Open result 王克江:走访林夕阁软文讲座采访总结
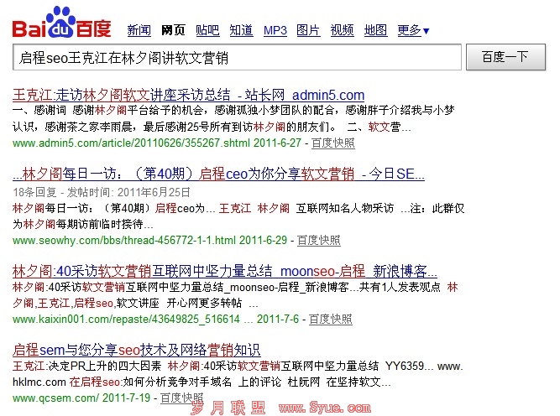Viewport: 560px width, 416px height. [189, 95]
